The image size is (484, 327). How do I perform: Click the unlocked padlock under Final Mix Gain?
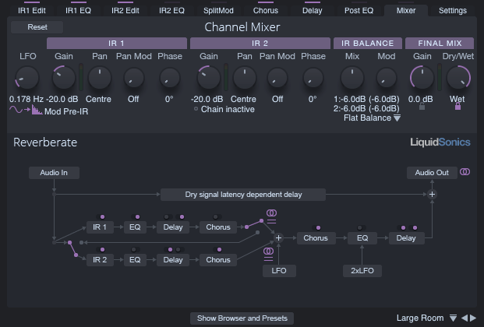(x=422, y=107)
